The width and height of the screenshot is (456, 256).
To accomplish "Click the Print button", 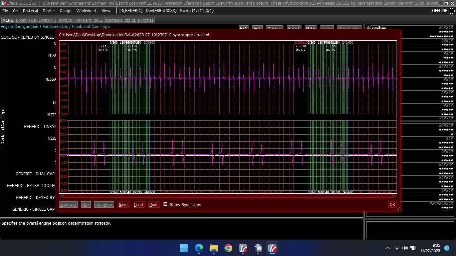I will pyautogui.click(x=154, y=204).
